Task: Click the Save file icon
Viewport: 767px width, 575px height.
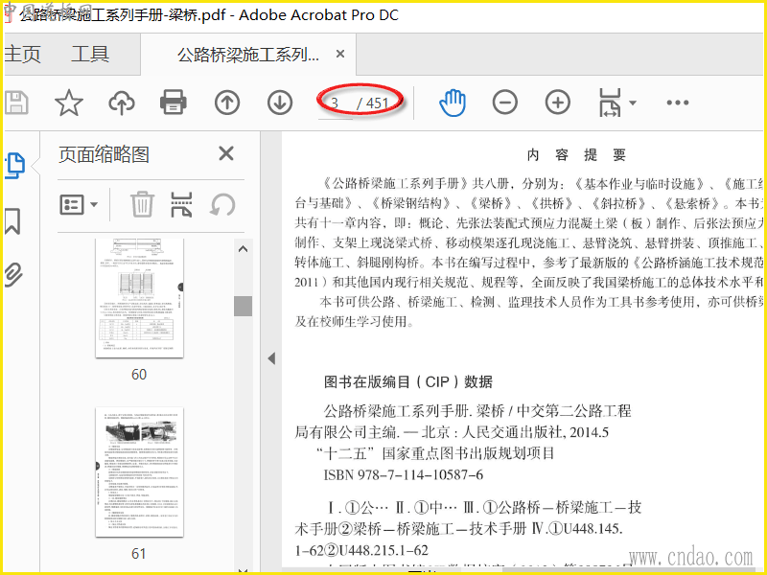Action: point(15,103)
